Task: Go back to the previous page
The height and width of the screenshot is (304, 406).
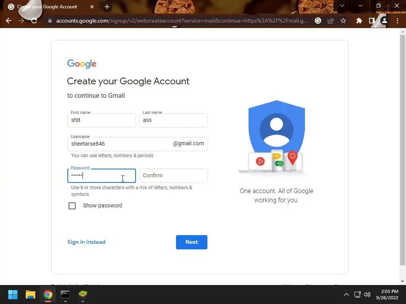Action: pyautogui.click(x=9, y=21)
